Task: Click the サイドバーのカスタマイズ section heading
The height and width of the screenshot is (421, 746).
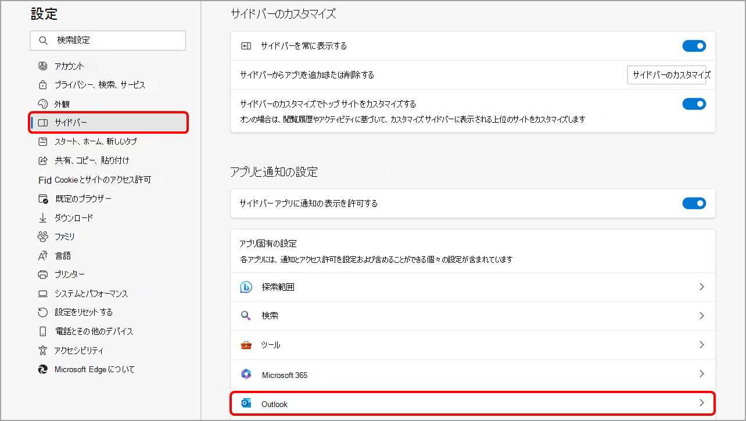Action: tap(283, 14)
